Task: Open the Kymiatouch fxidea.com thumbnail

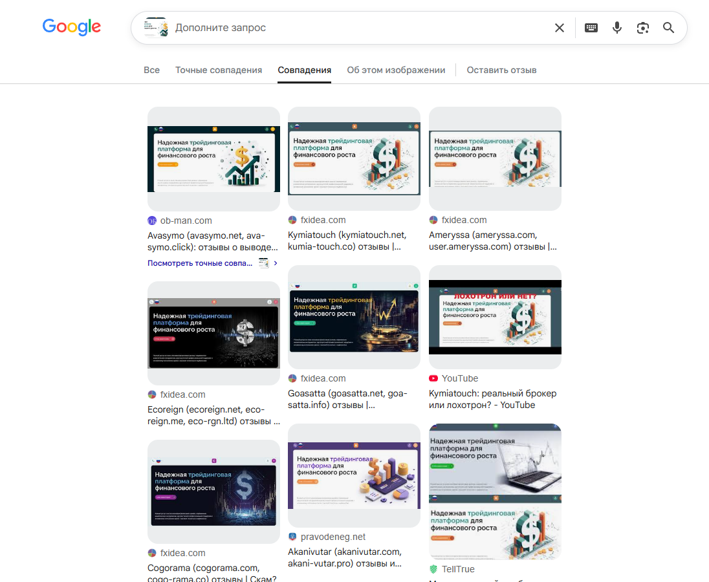Action: pyautogui.click(x=354, y=158)
